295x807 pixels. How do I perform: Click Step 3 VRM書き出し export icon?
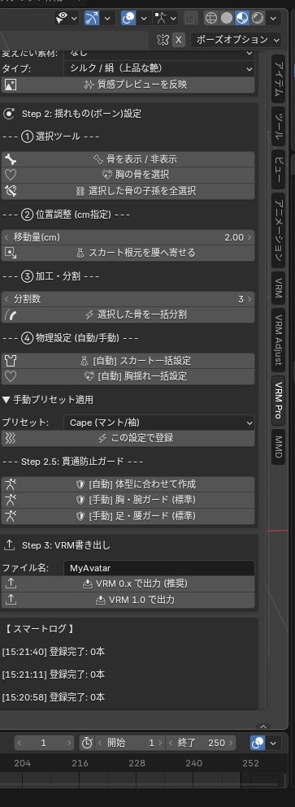pyautogui.click(x=9, y=545)
